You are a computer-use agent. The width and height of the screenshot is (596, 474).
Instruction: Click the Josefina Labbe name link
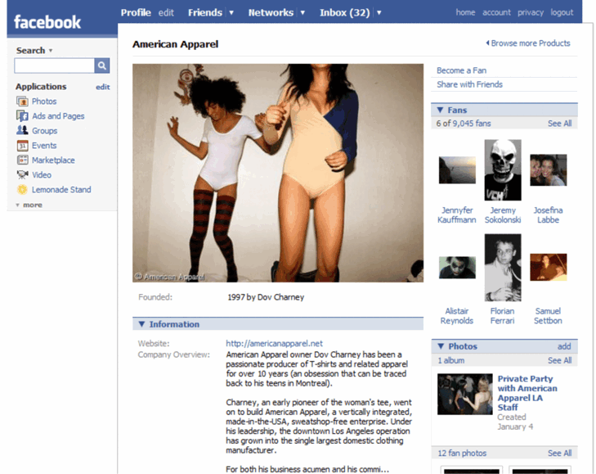(548, 214)
